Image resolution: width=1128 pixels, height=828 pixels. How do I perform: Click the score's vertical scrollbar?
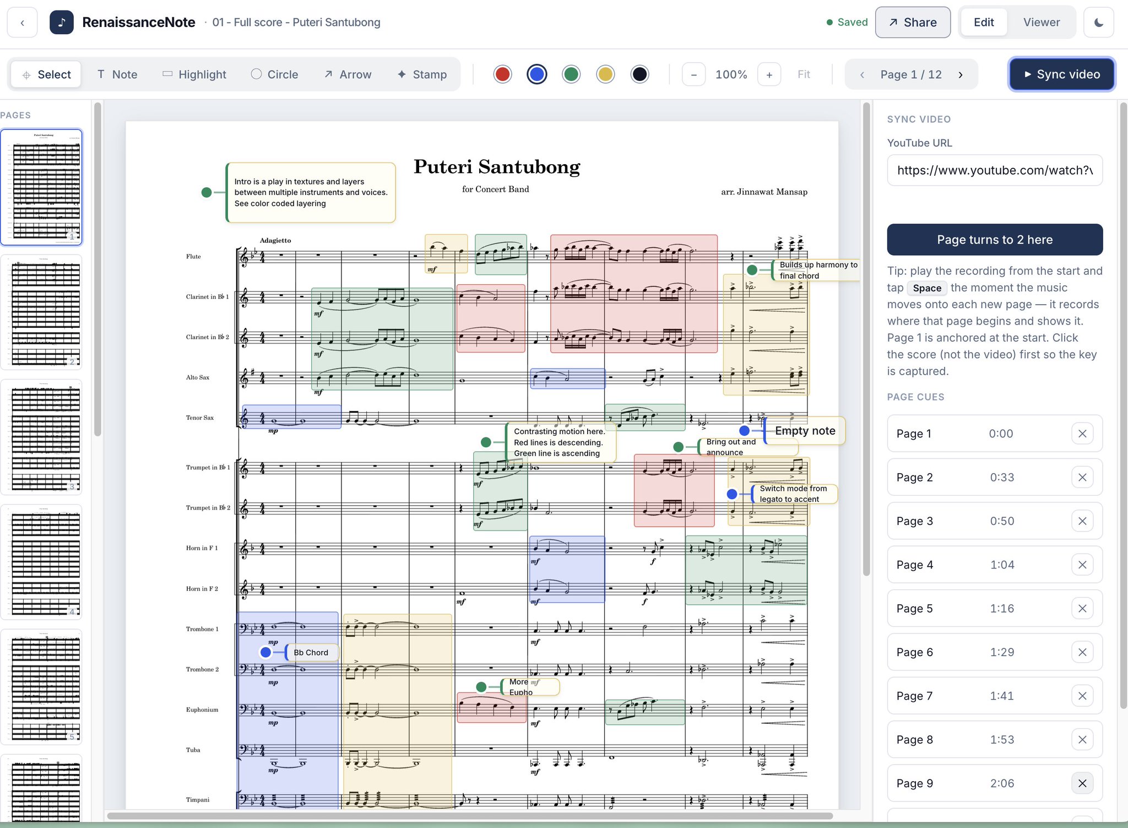866,339
